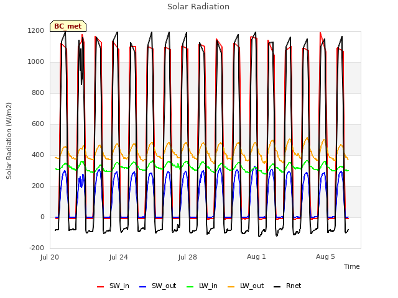The height and width of the screenshot is (298, 398).
Task: Toggle LW_out series in the legend
Action: click(x=246, y=286)
